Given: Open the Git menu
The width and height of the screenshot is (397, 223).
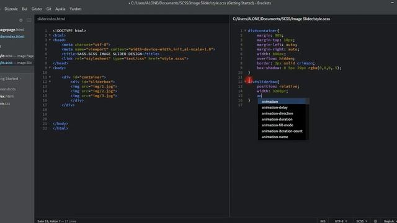Looking at the screenshot, I should 48,9.
